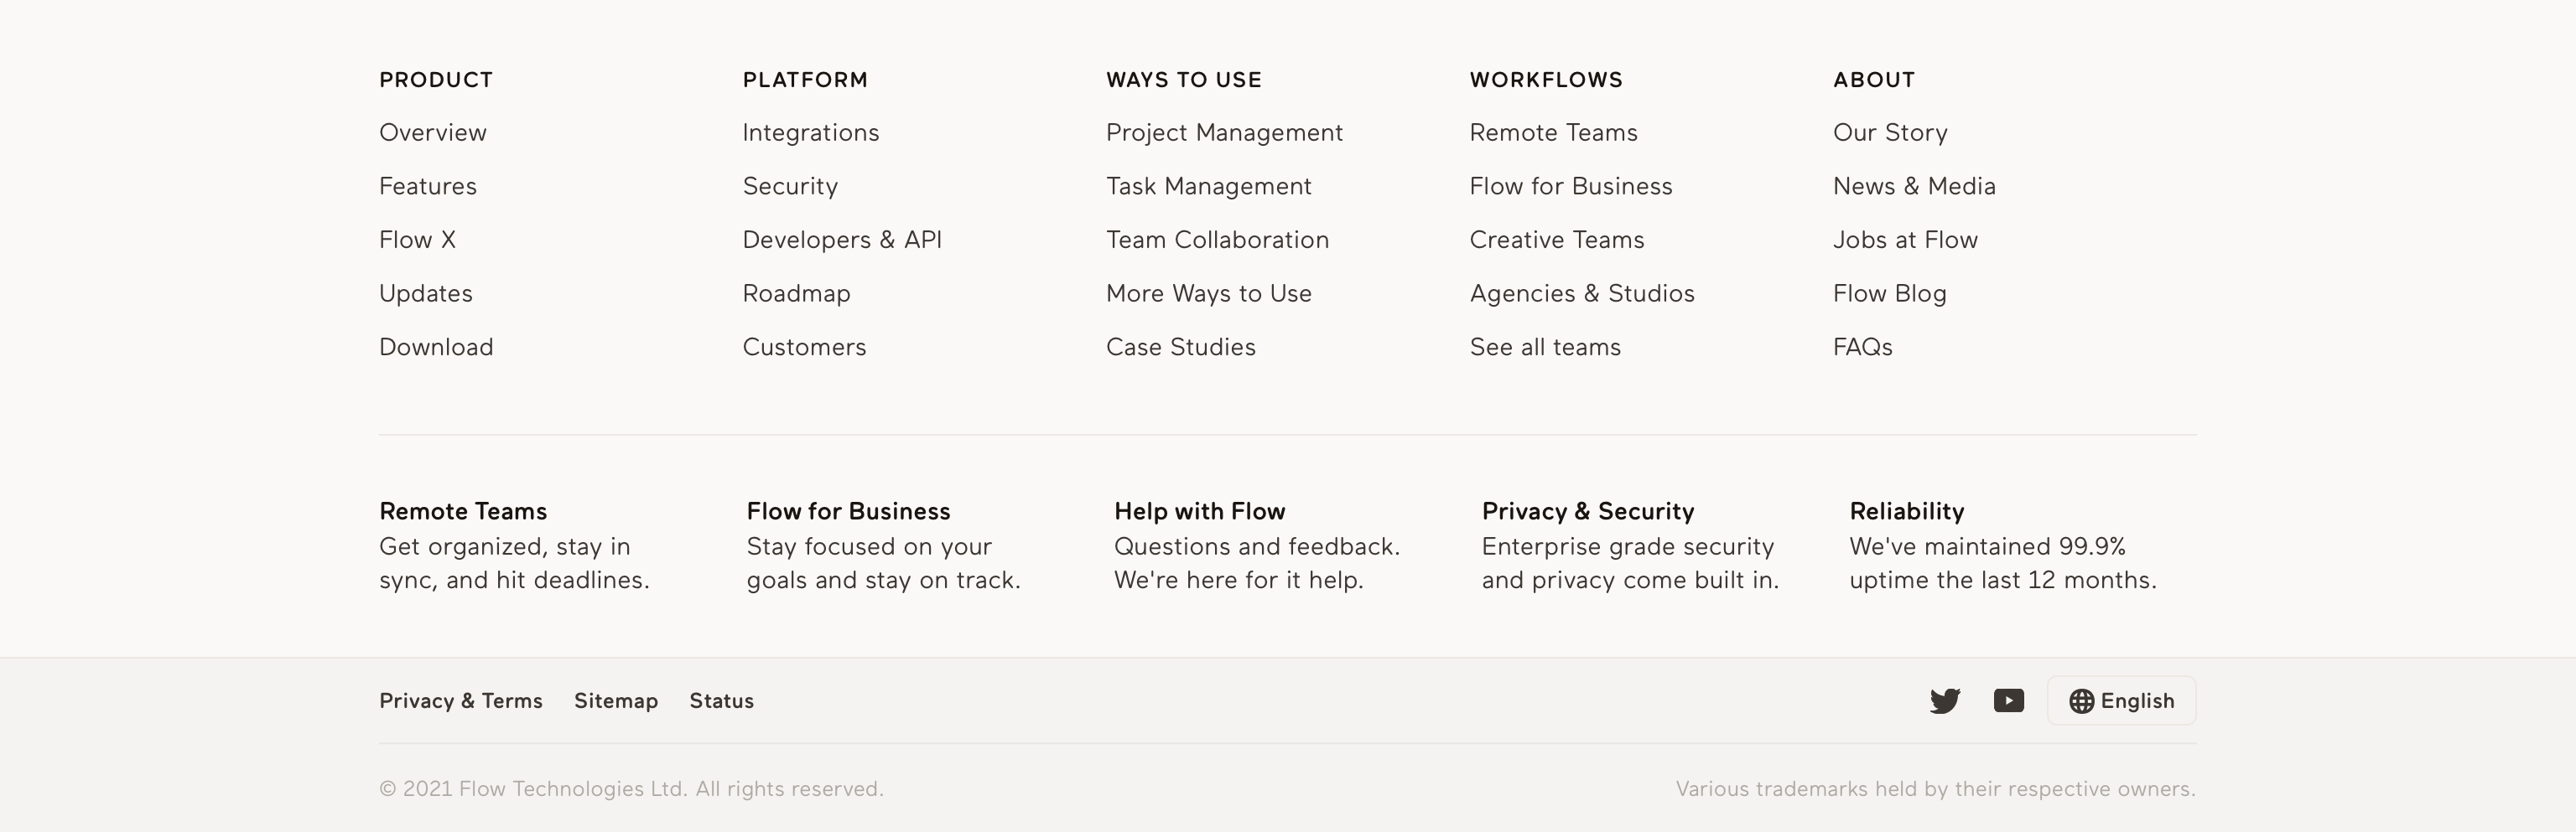
Task: Open Privacy & Terms link
Action: [x=460, y=701]
